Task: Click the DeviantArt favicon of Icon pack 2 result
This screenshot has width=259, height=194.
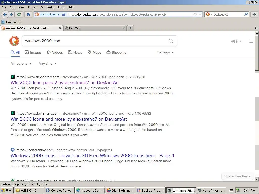Action: [x=13, y=77]
